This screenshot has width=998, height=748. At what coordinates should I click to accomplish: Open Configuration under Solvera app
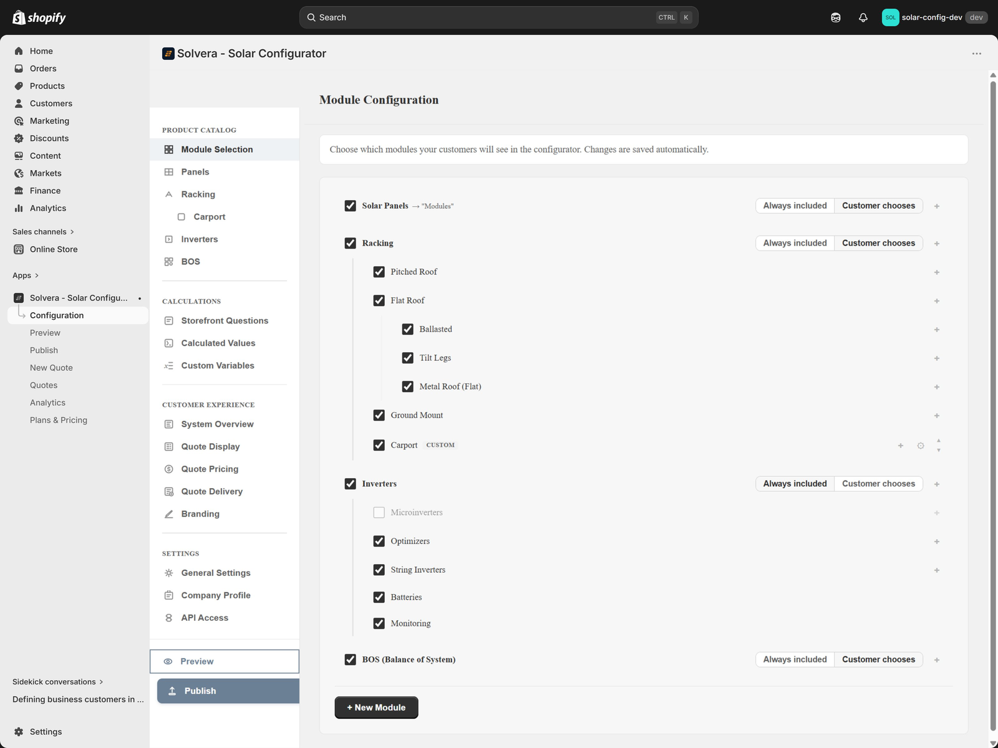(x=78, y=315)
